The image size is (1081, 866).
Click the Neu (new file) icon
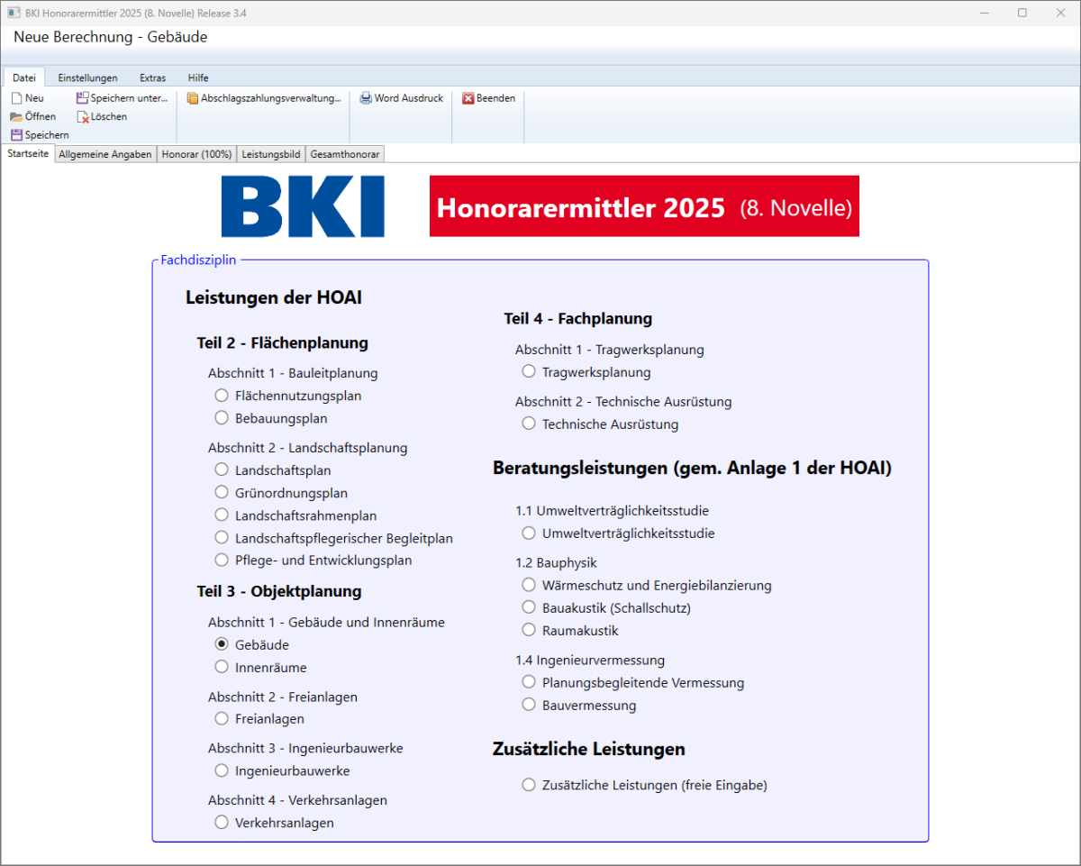16,98
